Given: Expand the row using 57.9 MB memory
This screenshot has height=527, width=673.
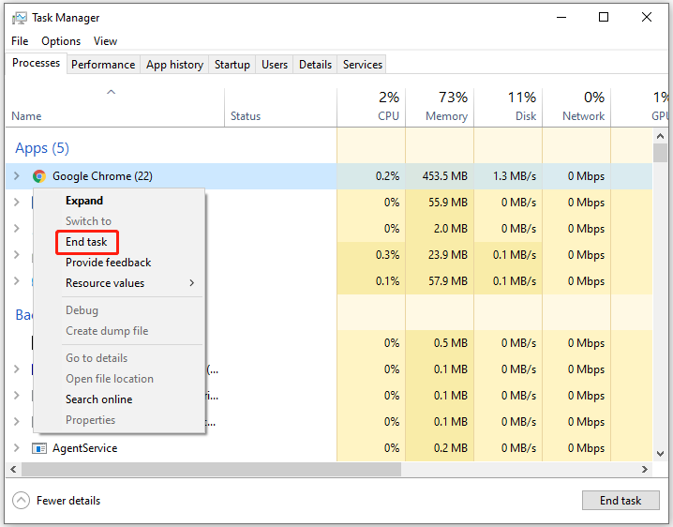Looking at the screenshot, I should [17, 281].
